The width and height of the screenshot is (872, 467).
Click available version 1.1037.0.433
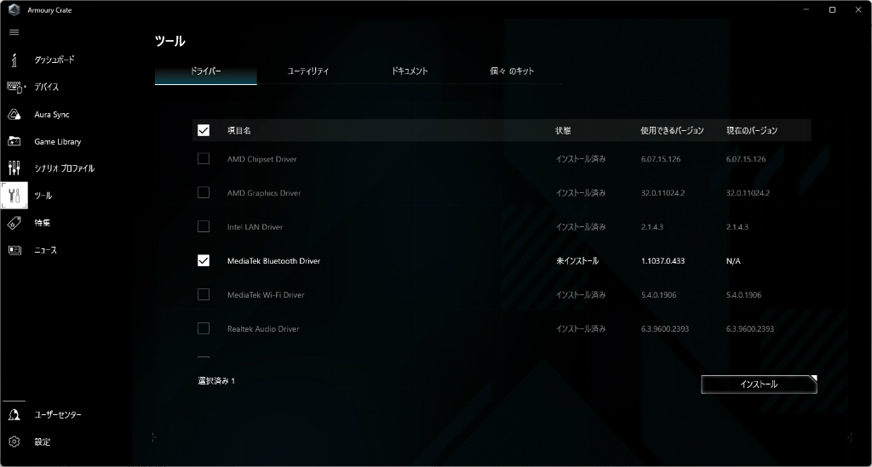click(663, 260)
